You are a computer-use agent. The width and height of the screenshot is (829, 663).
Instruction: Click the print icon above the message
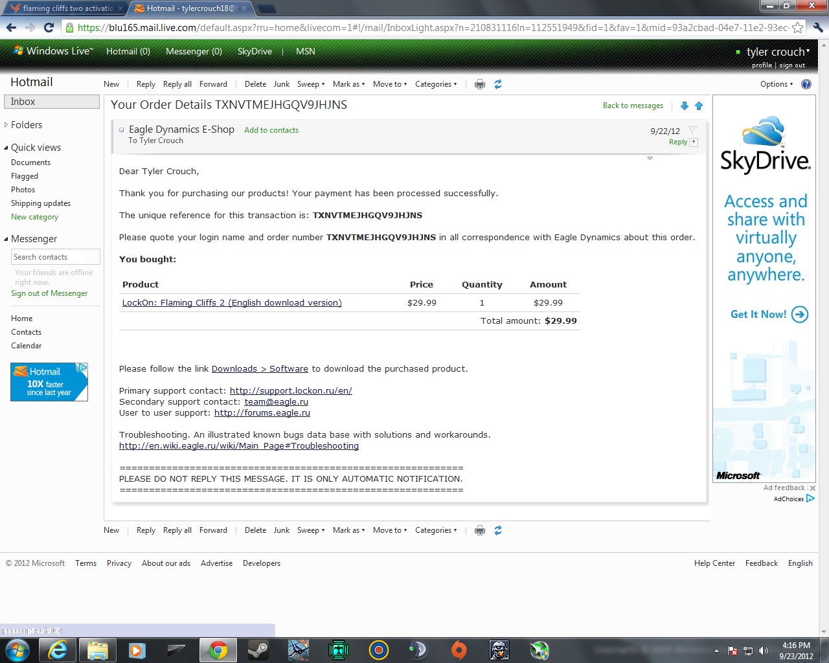(x=480, y=84)
